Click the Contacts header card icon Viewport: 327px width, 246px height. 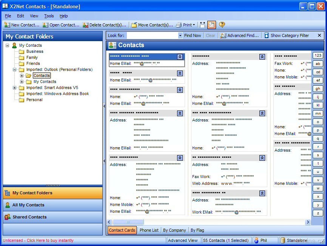pos(113,45)
